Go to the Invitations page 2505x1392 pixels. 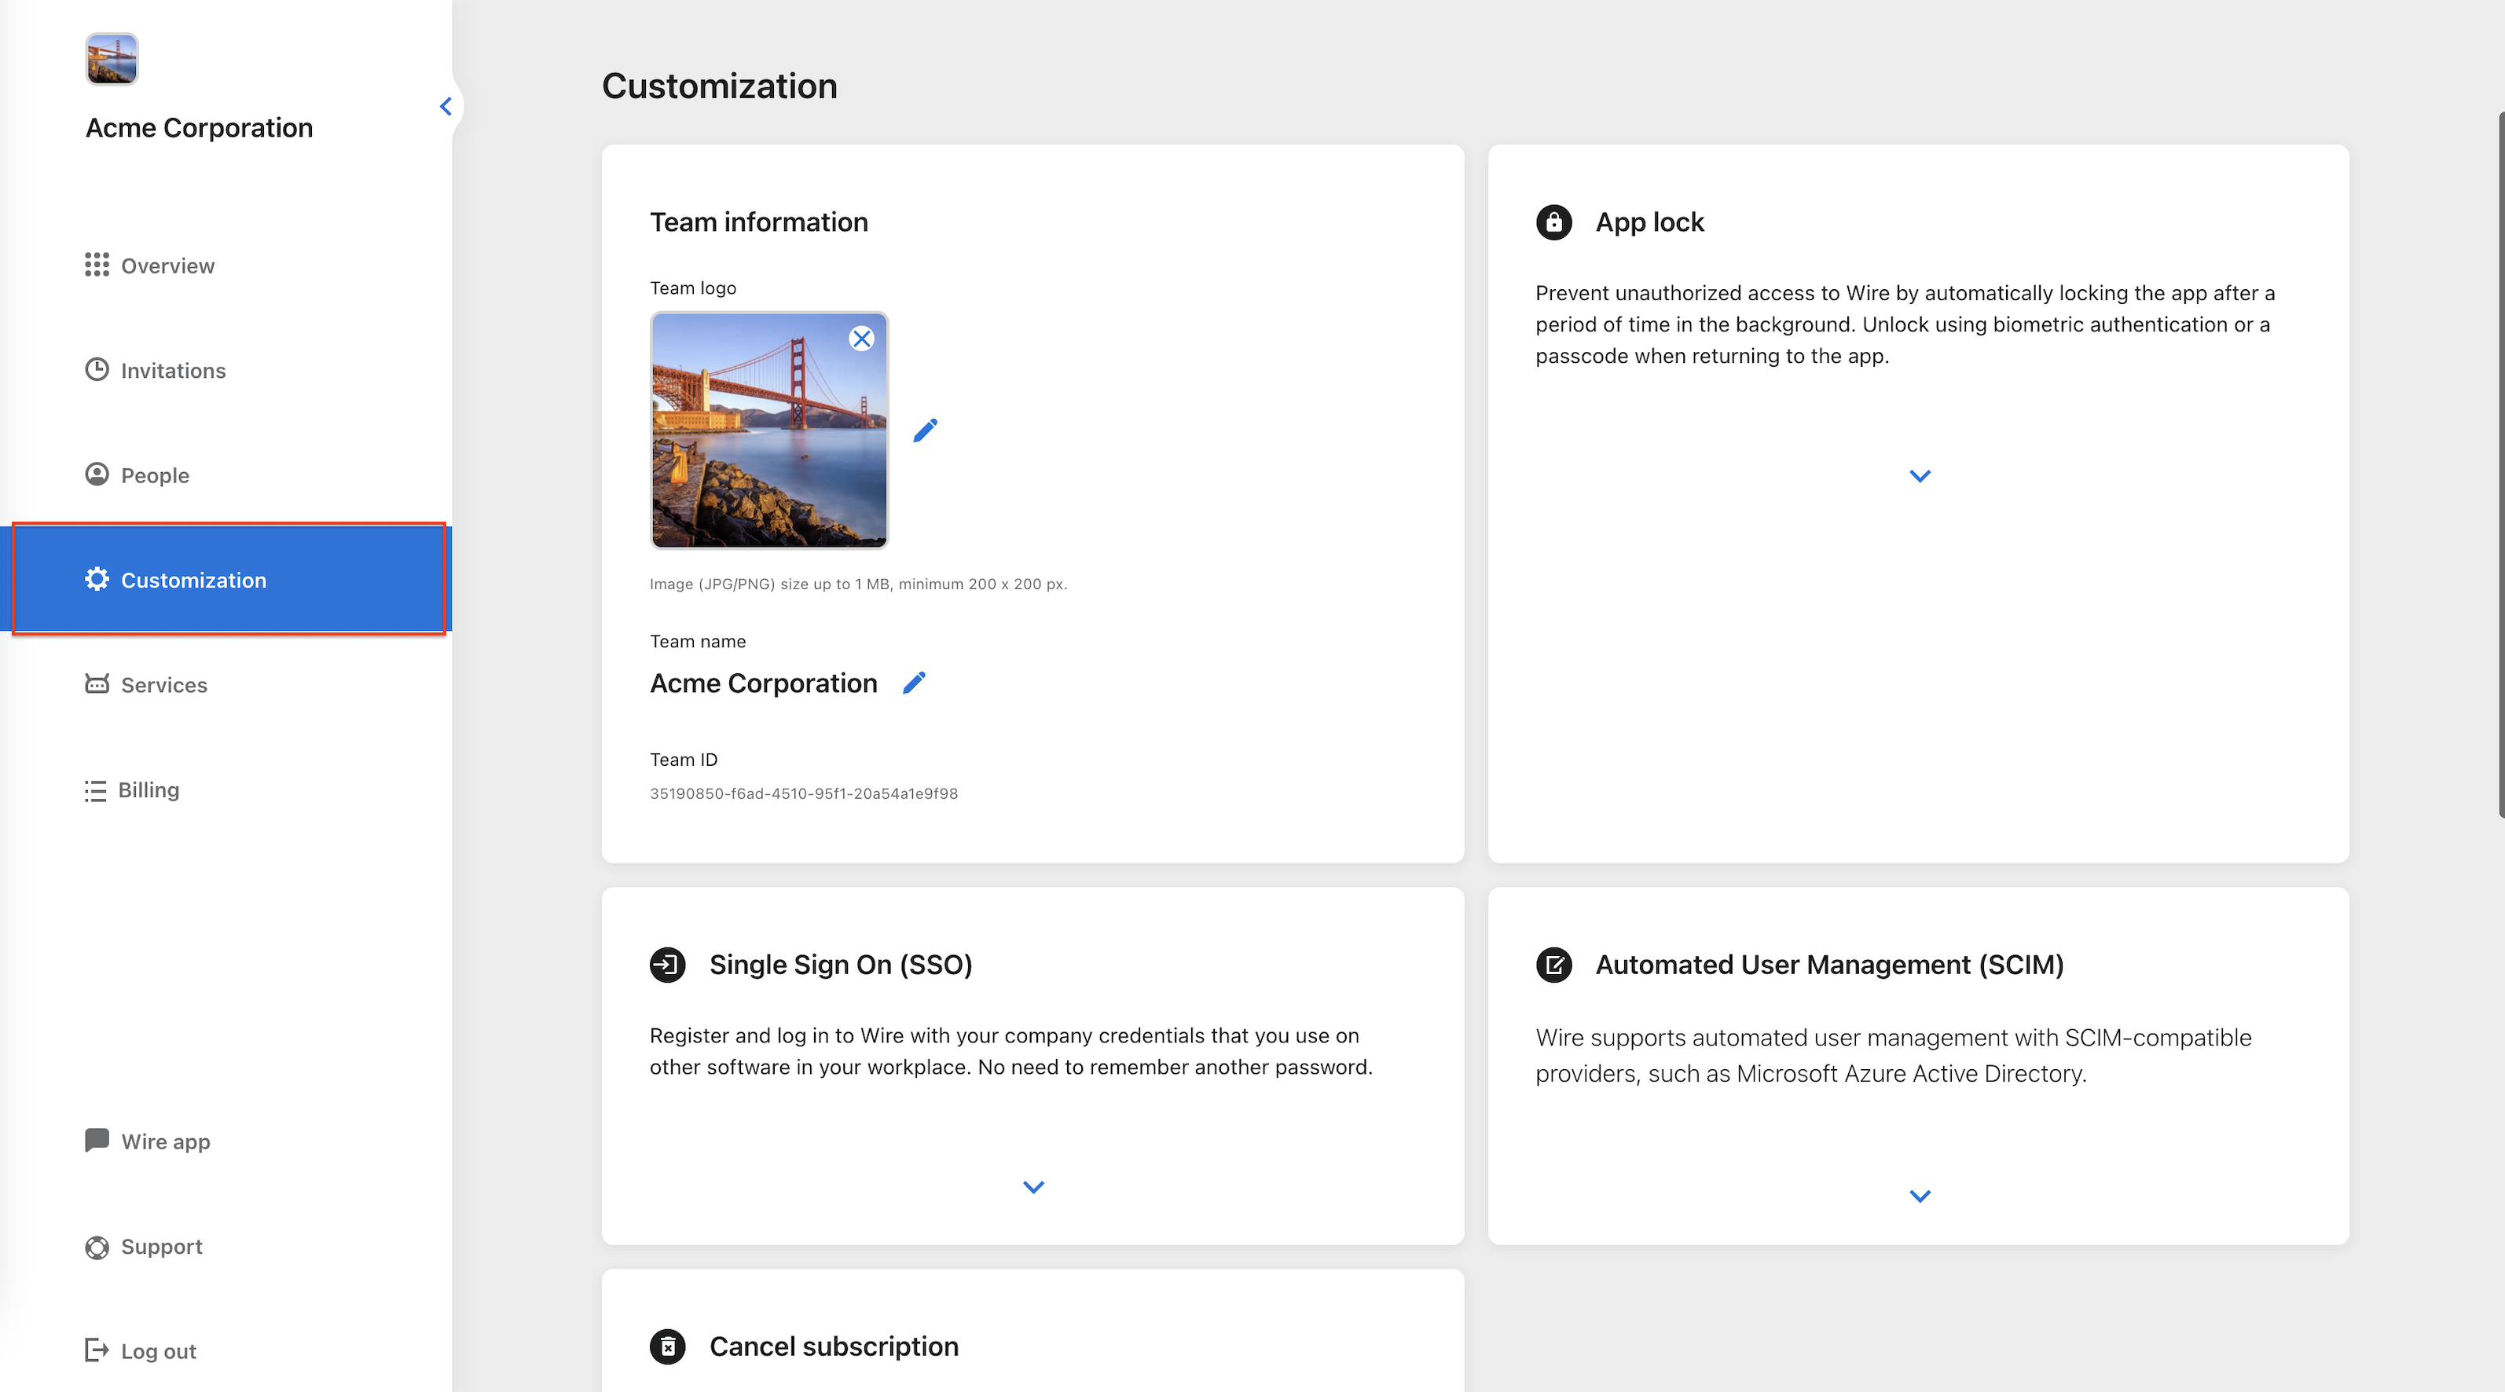[172, 370]
